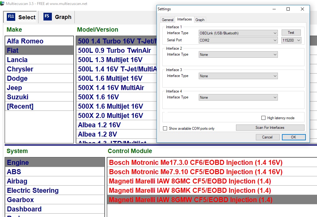Select Magneti Marelli IAW 8GMK module
The height and width of the screenshot is (217, 317).
pyautogui.click(x=212, y=190)
